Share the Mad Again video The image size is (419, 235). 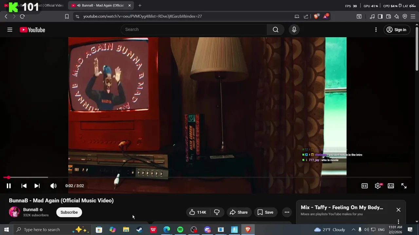click(239, 212)
